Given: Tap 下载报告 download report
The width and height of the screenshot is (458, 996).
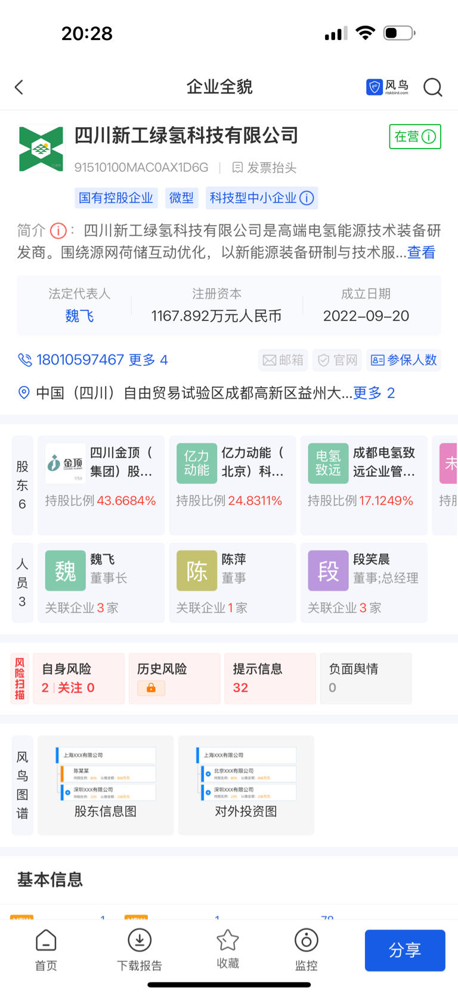Looking at the screenshot, I should [x=140, y=950].
